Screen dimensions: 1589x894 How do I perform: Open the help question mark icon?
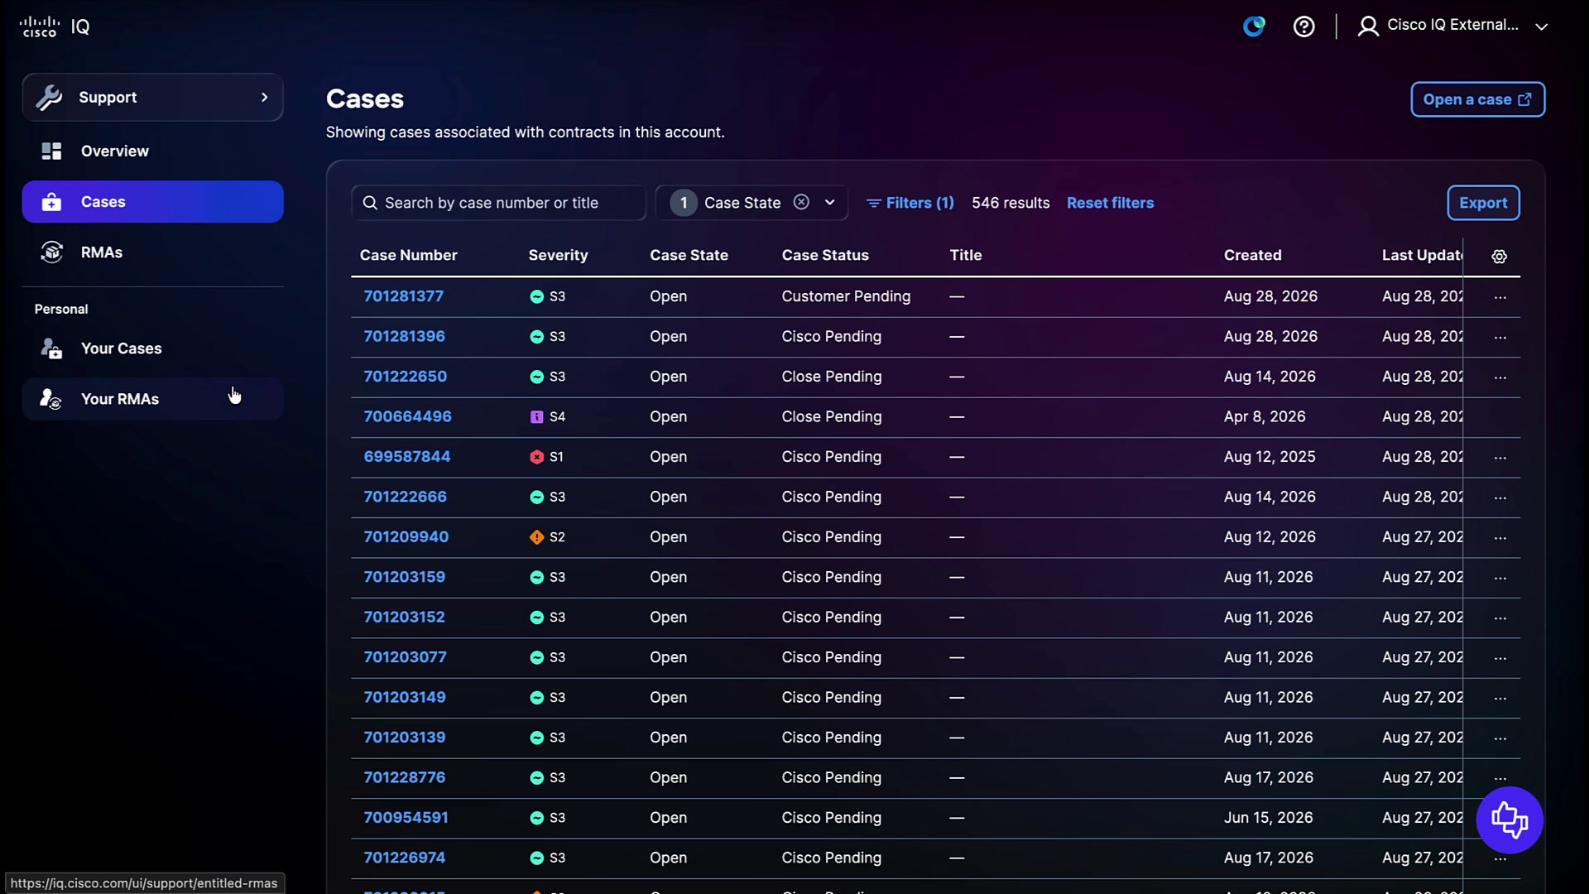coord(1303,26)
